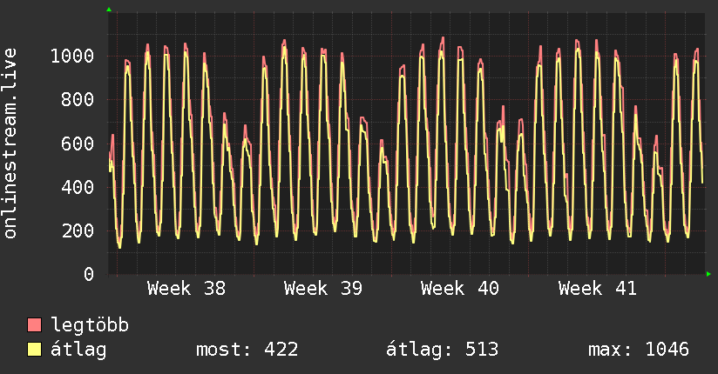Click the Week 40 axis label
Screen dimensions: 718x374
click(460, 289)
